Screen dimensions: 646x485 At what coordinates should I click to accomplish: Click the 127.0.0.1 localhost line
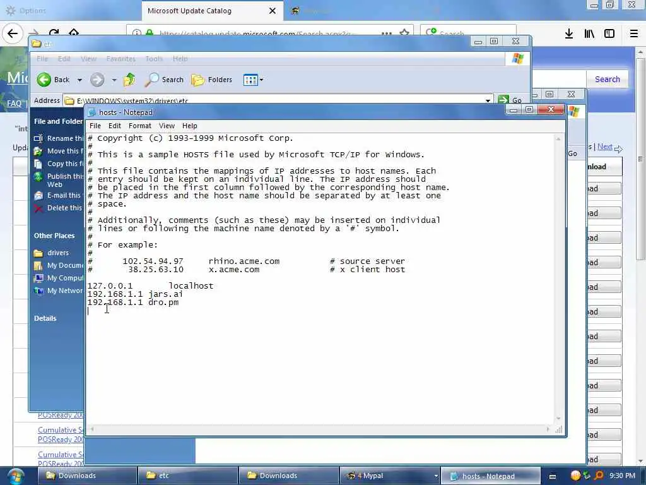[150, 286]
